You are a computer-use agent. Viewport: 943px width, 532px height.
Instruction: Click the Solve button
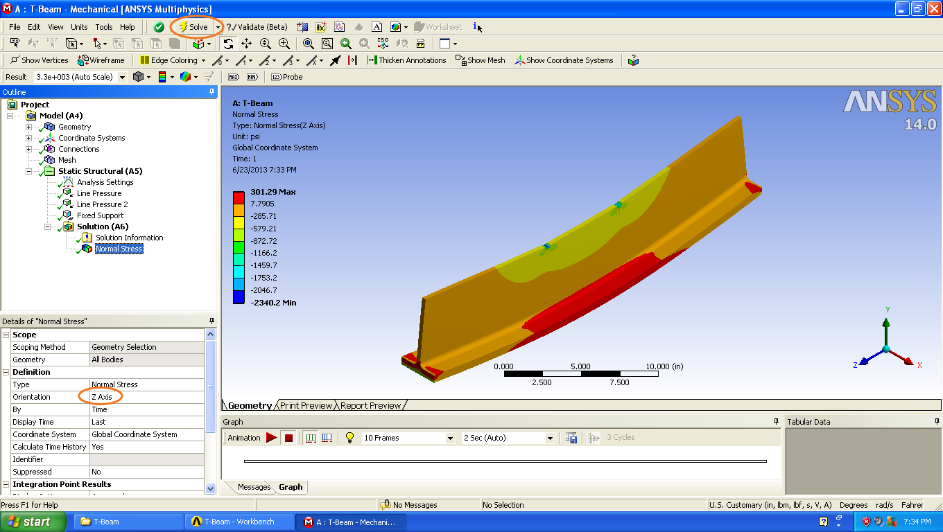pyautogui.click(x=193, y=27)
